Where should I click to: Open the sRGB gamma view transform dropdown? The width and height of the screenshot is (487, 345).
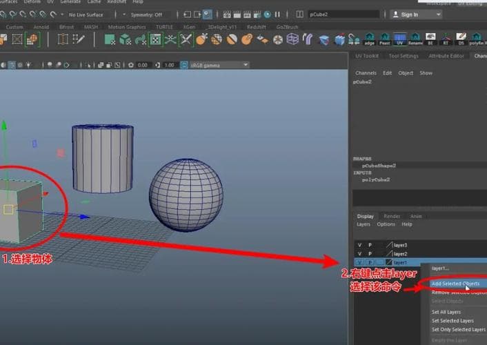(219, 65)
